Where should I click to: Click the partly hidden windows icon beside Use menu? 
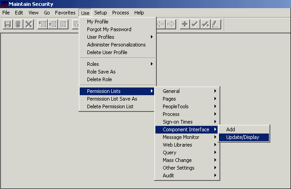pyautogui.click(x=76, y=24)
